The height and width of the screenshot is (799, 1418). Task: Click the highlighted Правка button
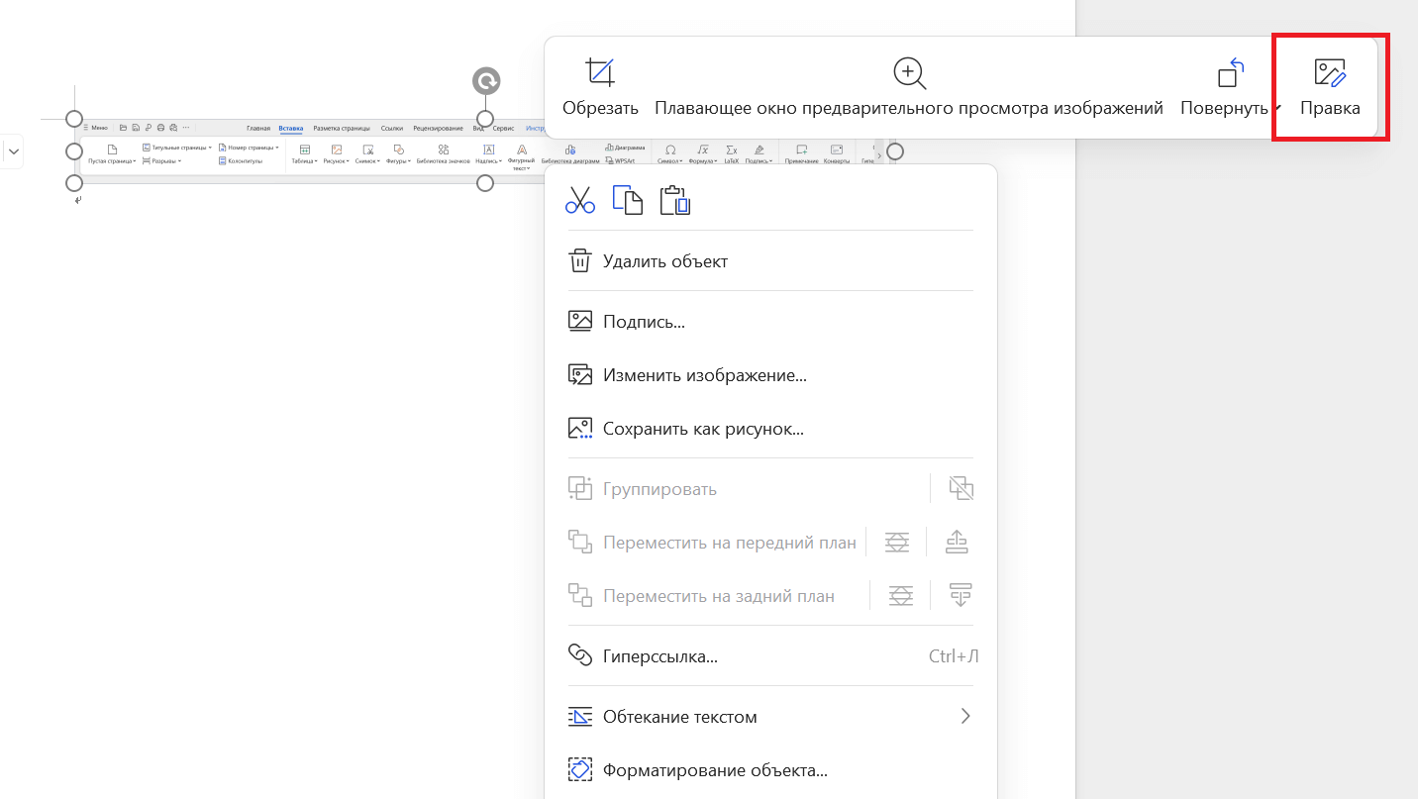pyautogui.click(x=1330, y=86)
